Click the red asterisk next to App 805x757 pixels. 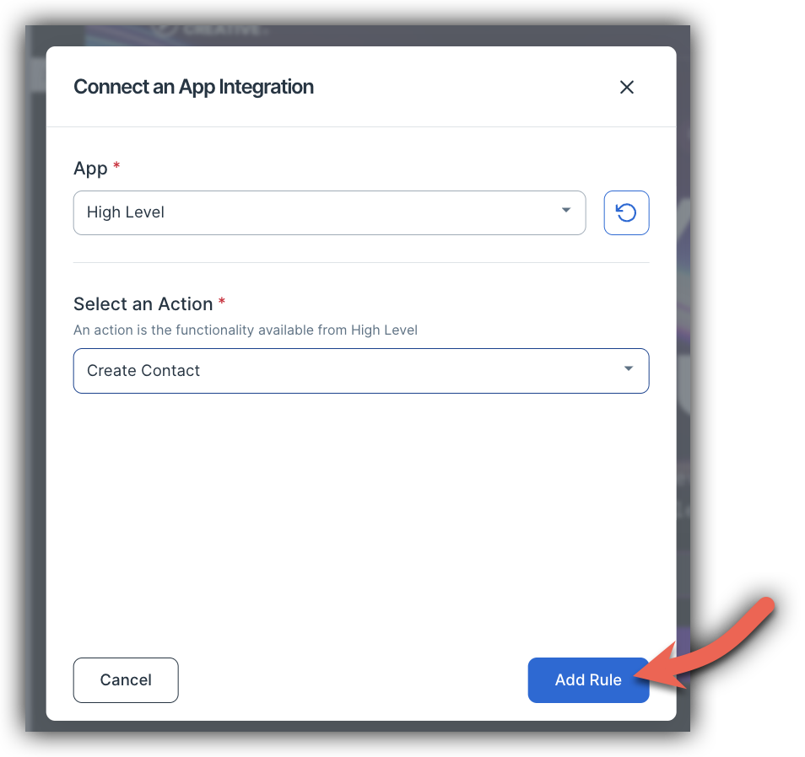click(x=116, y=165)
